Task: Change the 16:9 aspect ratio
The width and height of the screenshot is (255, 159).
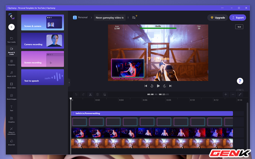Action: click(x=239, y=27)
